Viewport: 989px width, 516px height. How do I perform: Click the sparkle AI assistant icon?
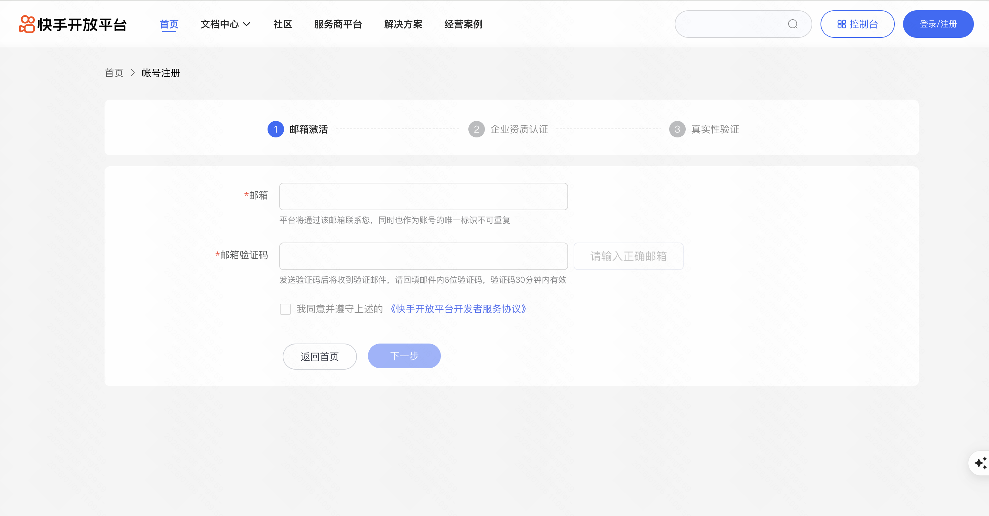pyautogui.click(x=980, y=463)
